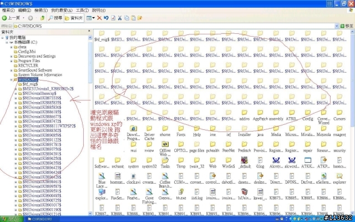Click the Cut scissors icon
The image size is (355, 222).
point(120,18)
